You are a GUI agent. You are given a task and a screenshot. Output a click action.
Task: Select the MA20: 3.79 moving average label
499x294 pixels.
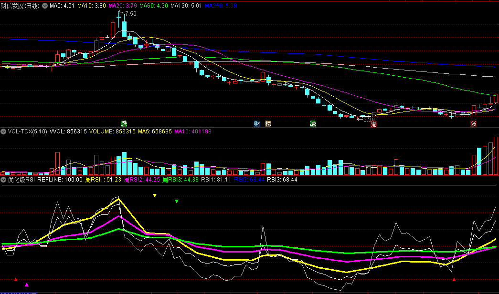pyautogui.click(x=123, y=6)
